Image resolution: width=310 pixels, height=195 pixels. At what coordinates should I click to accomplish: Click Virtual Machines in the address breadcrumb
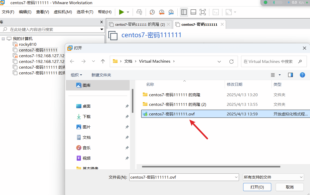tap(154, 61)
